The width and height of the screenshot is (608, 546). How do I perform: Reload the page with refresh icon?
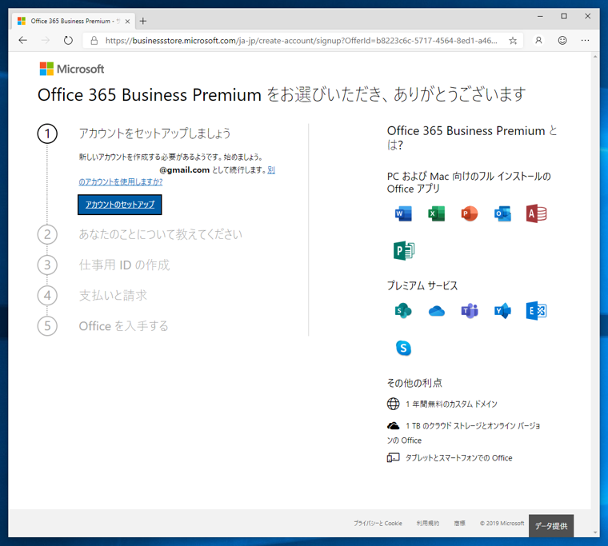68,40
